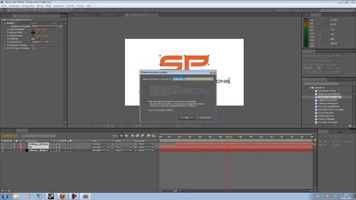Confirm the dialog with the OK button
356x200 pixels.
[186, 118]
